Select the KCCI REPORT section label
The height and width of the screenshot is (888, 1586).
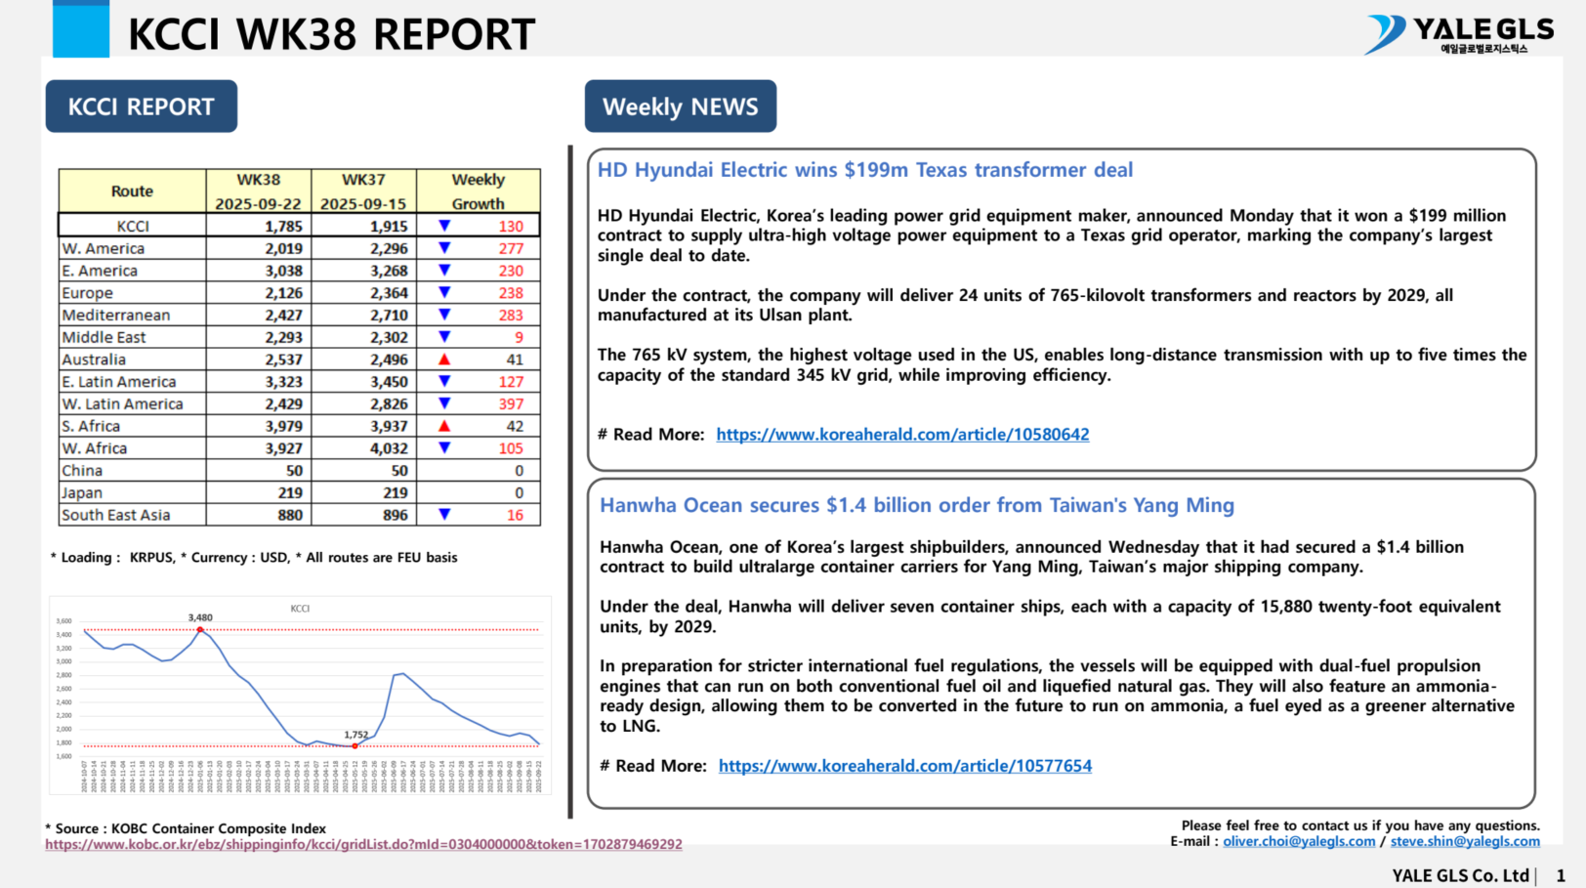coord(142,106)
